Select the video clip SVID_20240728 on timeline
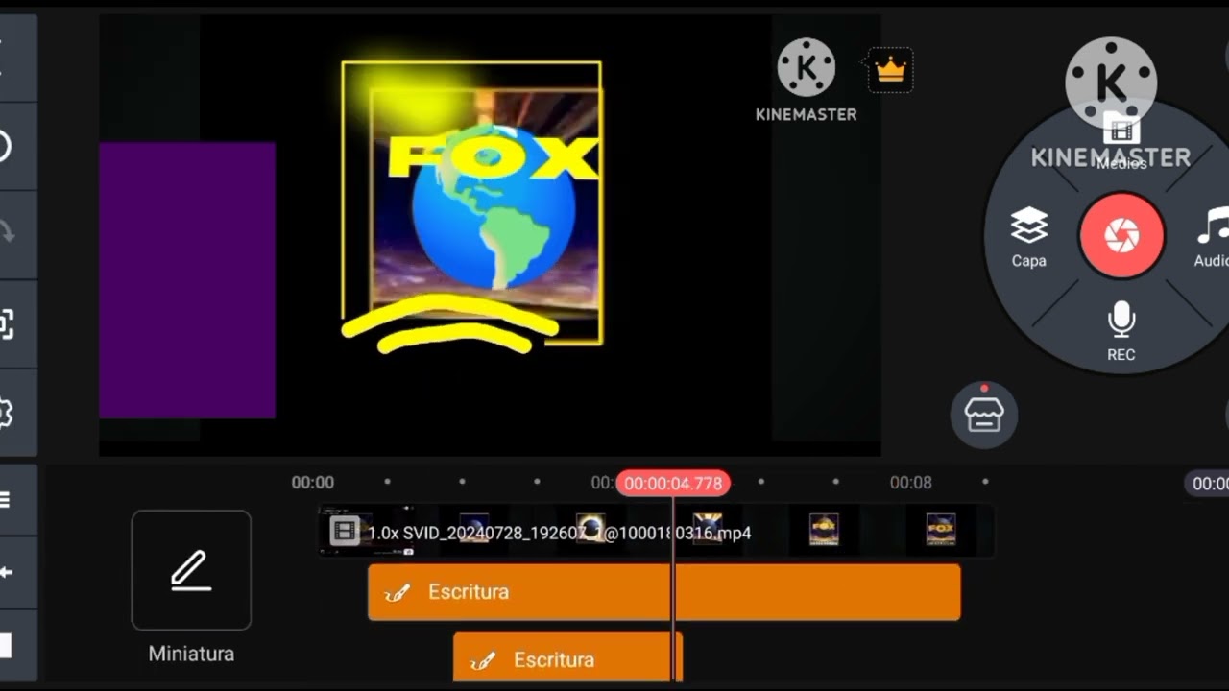Viewport: 1229px width, 691px height. coord(657,531)
